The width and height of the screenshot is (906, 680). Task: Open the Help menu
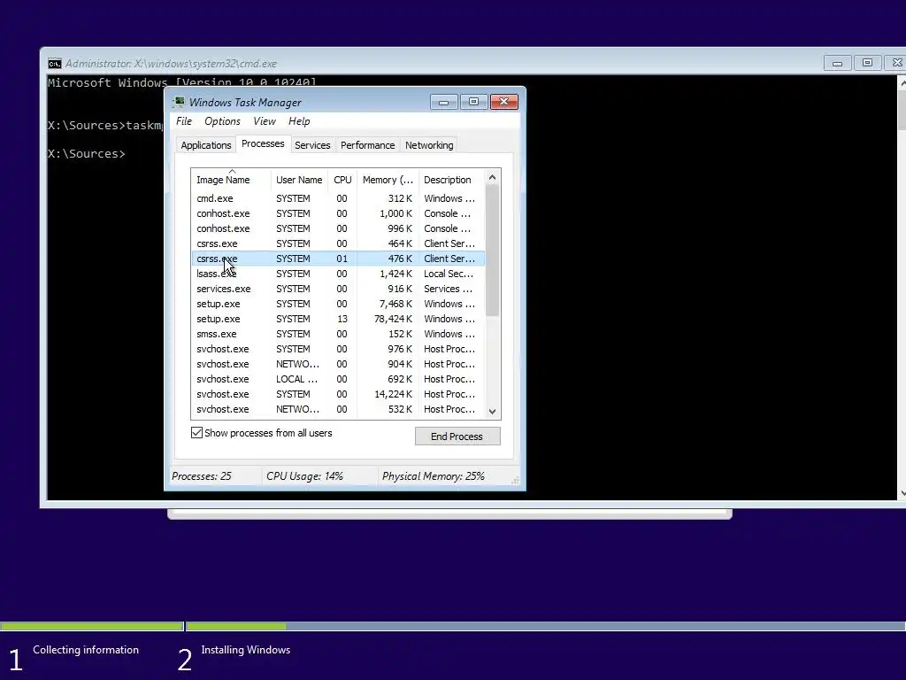(x=299, y=120)
